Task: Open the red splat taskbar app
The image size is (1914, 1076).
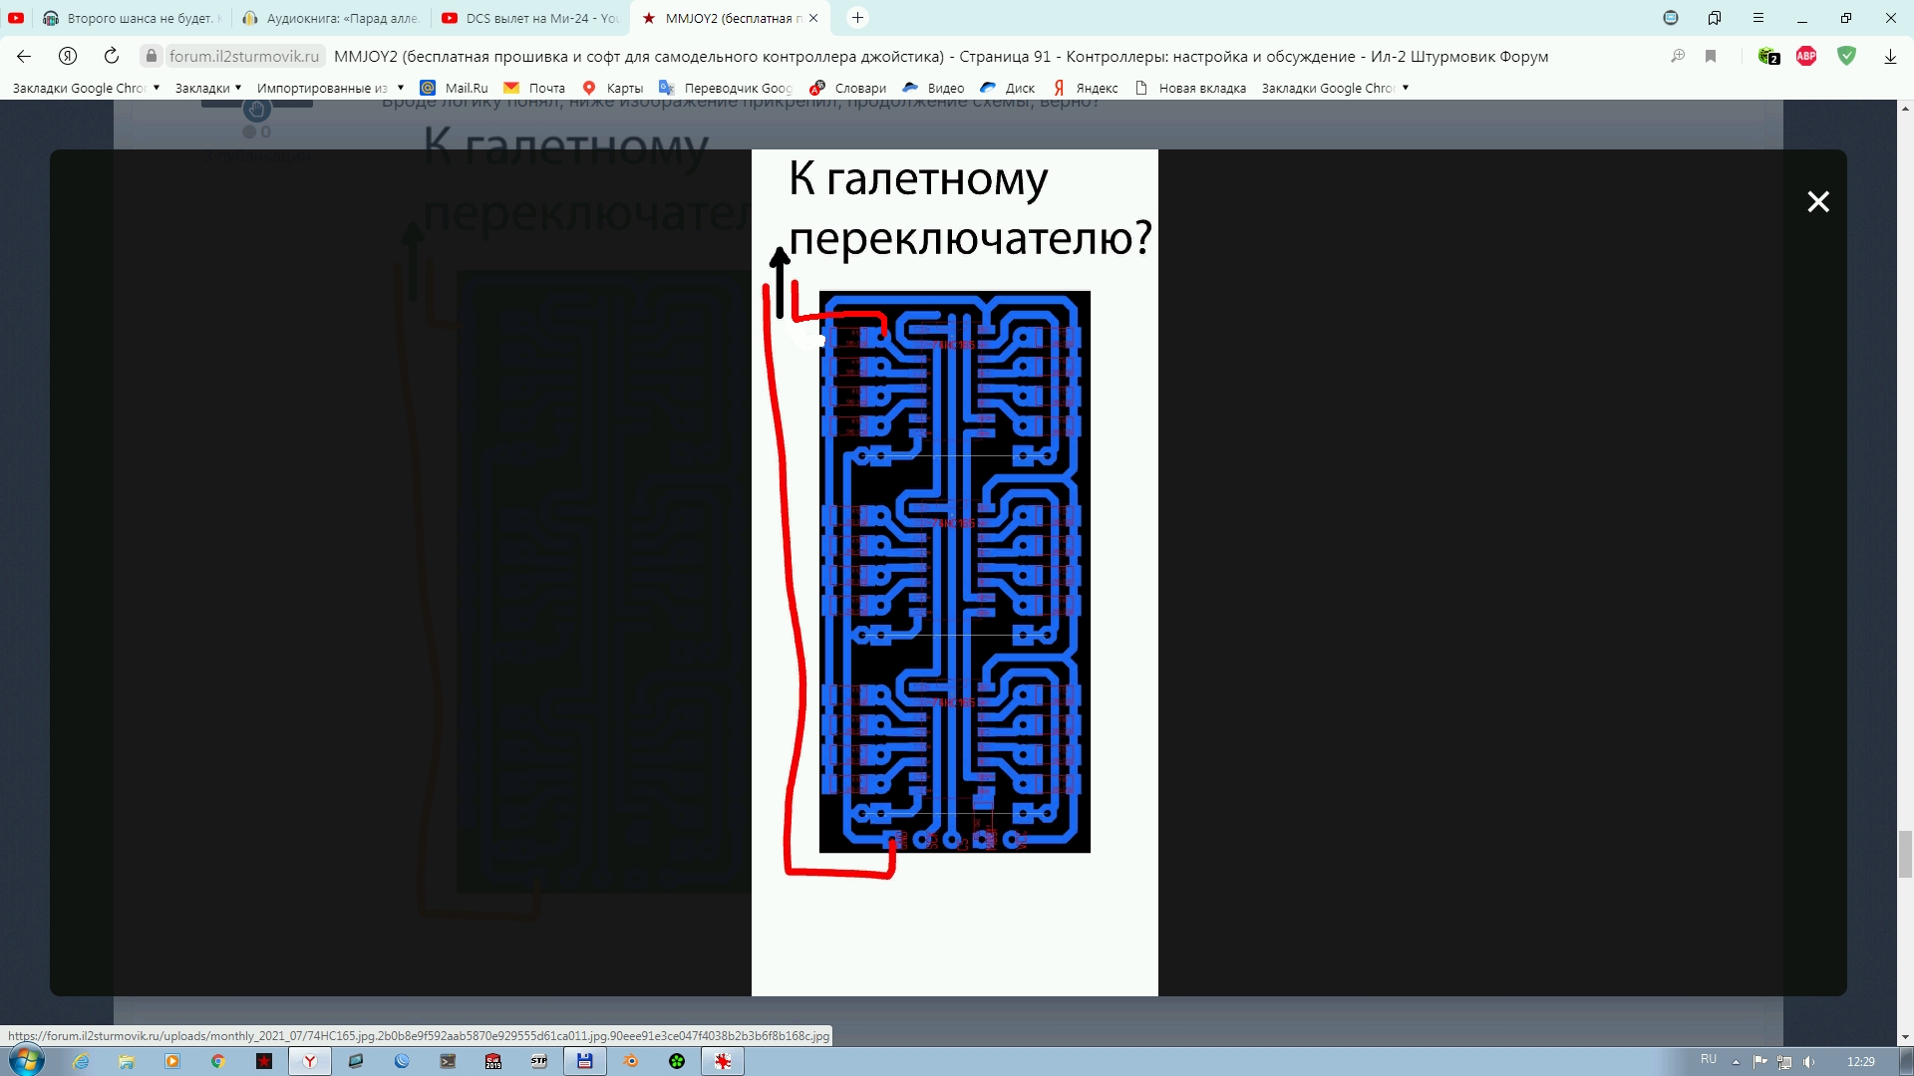Action: tap(723, 1061)
